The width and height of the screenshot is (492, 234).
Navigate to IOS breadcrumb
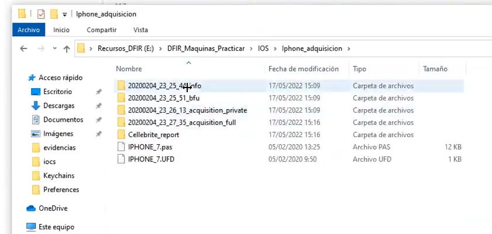pyautogui.click(x=263, y=48)
